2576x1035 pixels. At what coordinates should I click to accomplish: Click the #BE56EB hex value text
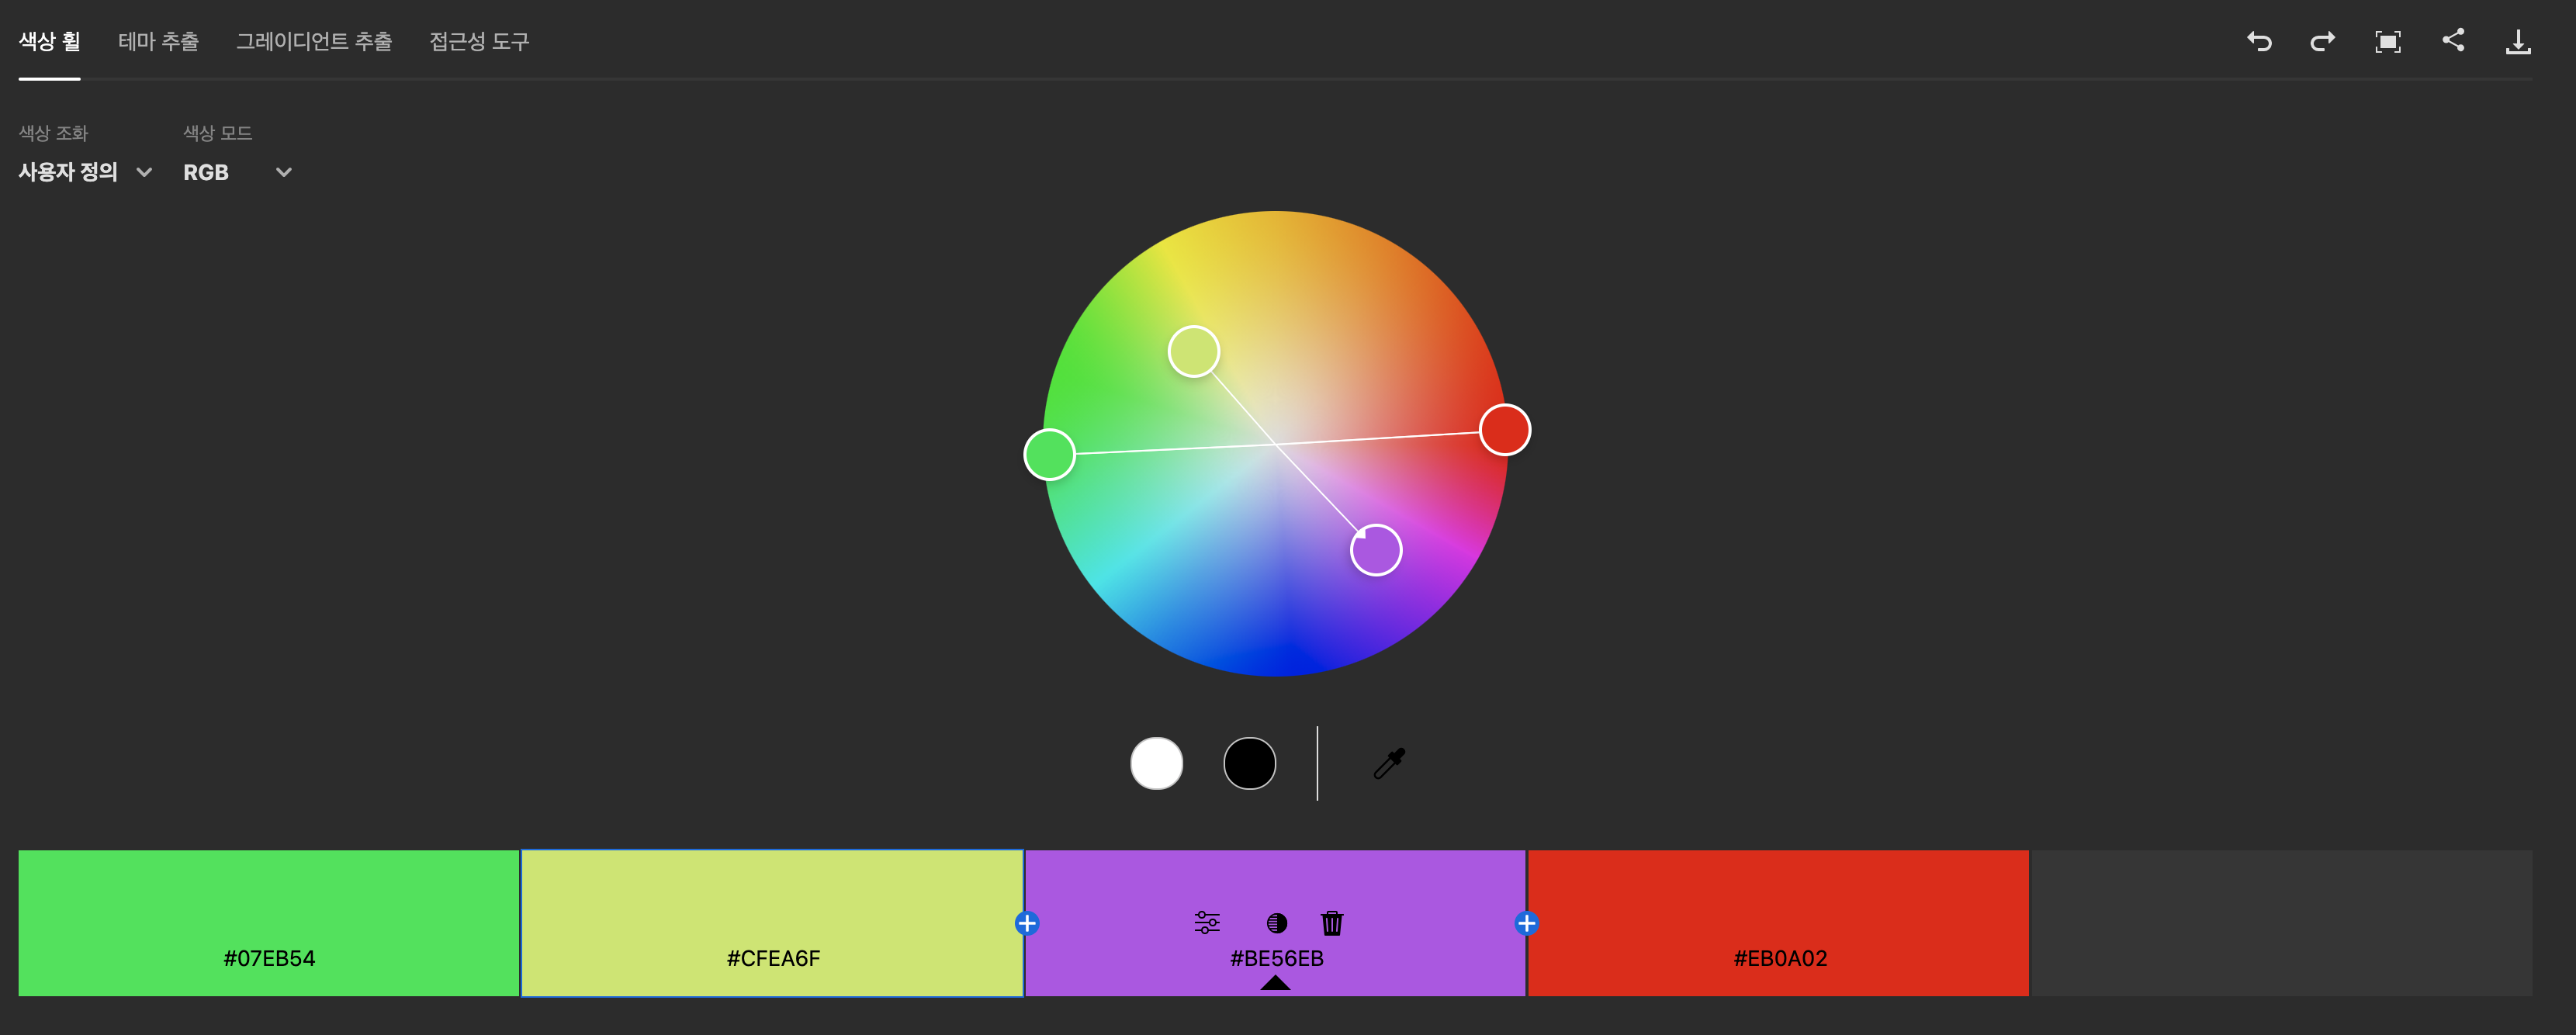(x=1276, y=958)
